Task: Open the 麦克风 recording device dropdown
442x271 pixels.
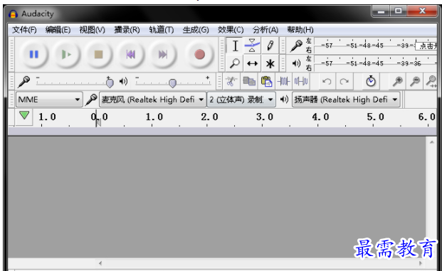Action: [x=152, y=100]
